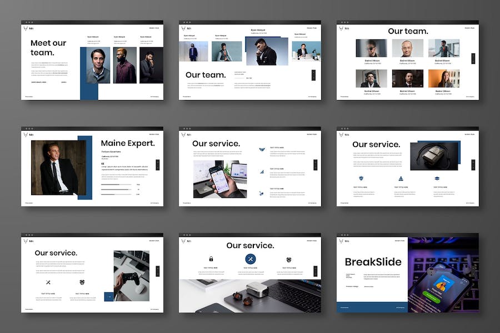Click the Meet our team heading
Image resolution: width=500 pixels, height=333 pixels.
(x=49, y=48)
